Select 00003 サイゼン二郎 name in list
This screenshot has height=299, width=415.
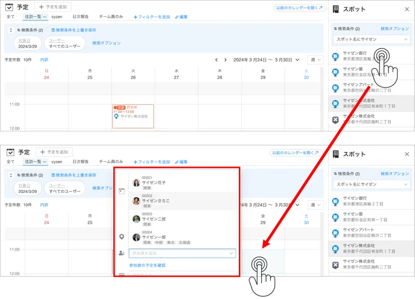coord(154,219)
